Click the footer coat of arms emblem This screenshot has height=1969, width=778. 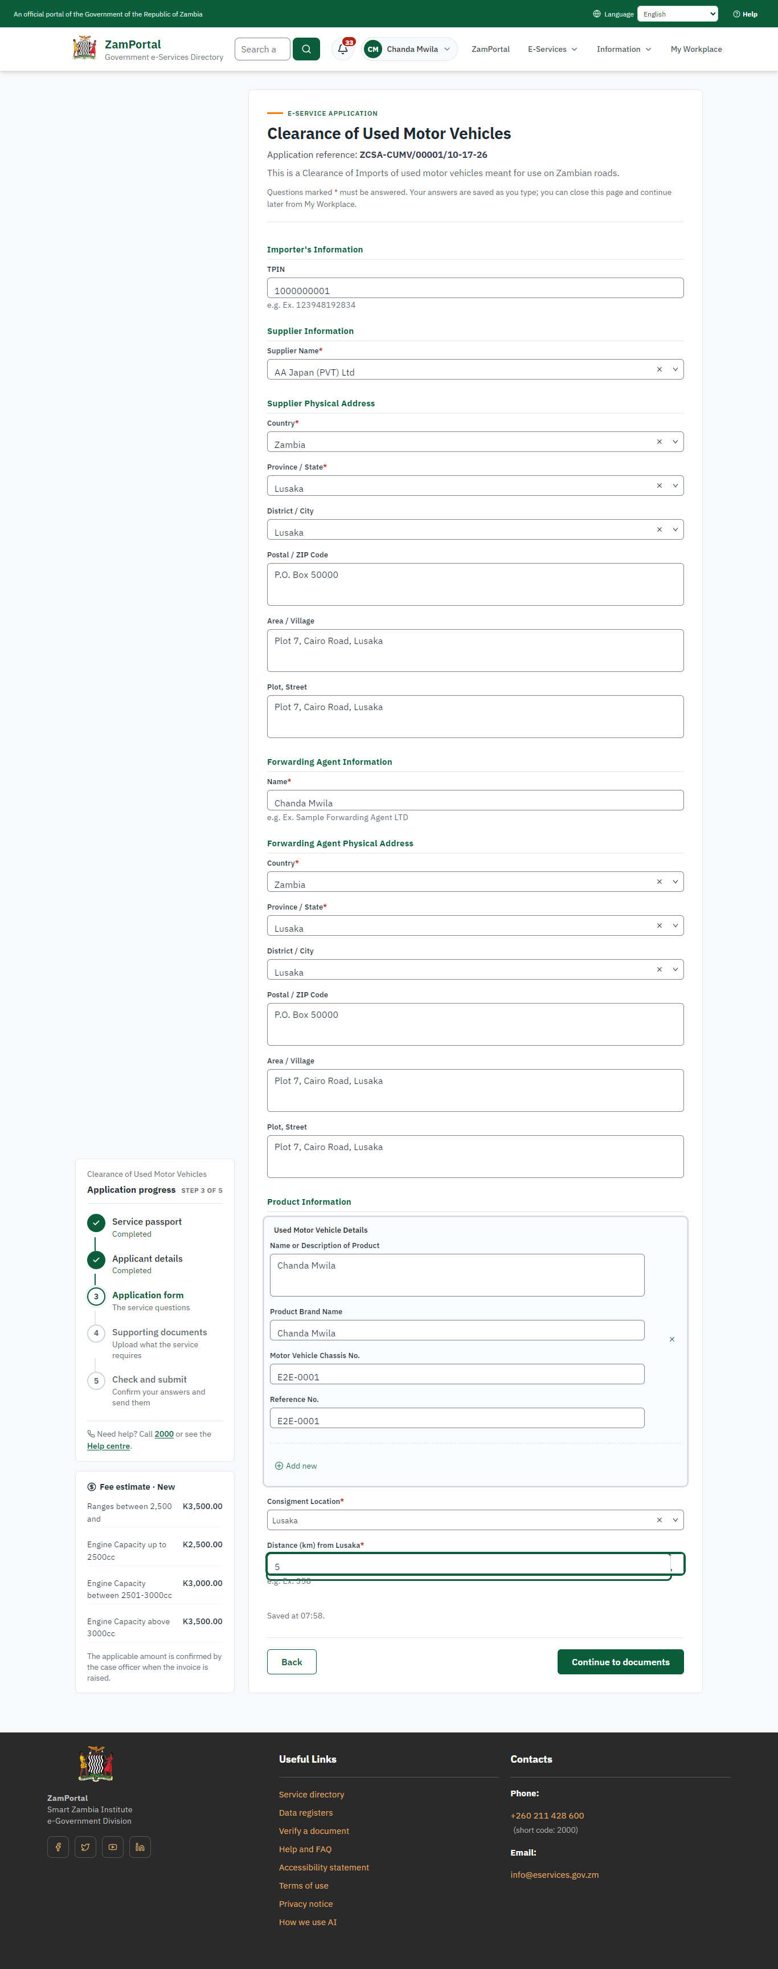pos(96,1764)
